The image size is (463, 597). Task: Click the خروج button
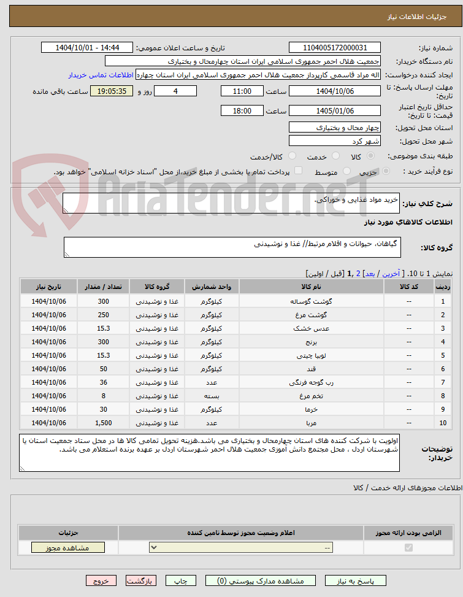point(101,580)
